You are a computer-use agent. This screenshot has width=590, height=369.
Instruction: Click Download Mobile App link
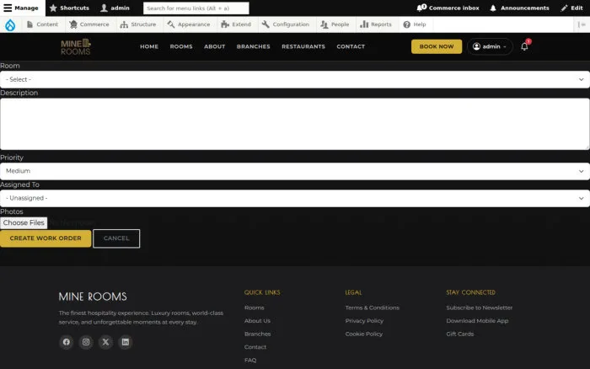point(477,321)
